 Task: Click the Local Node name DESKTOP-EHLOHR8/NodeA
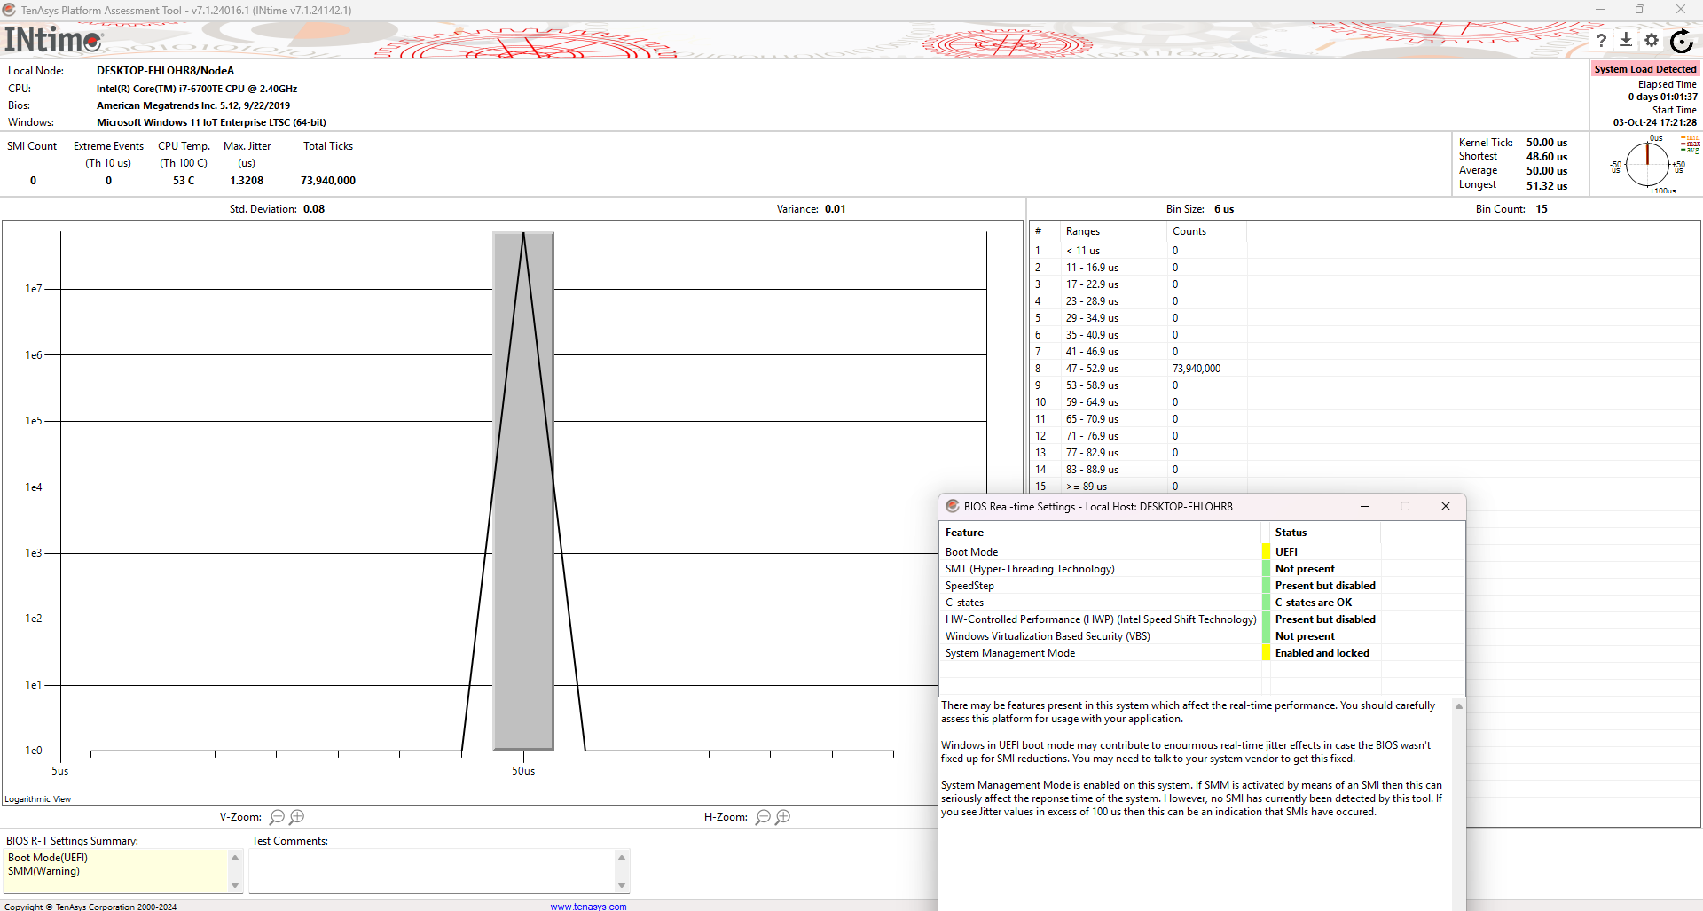coord(165,71)
